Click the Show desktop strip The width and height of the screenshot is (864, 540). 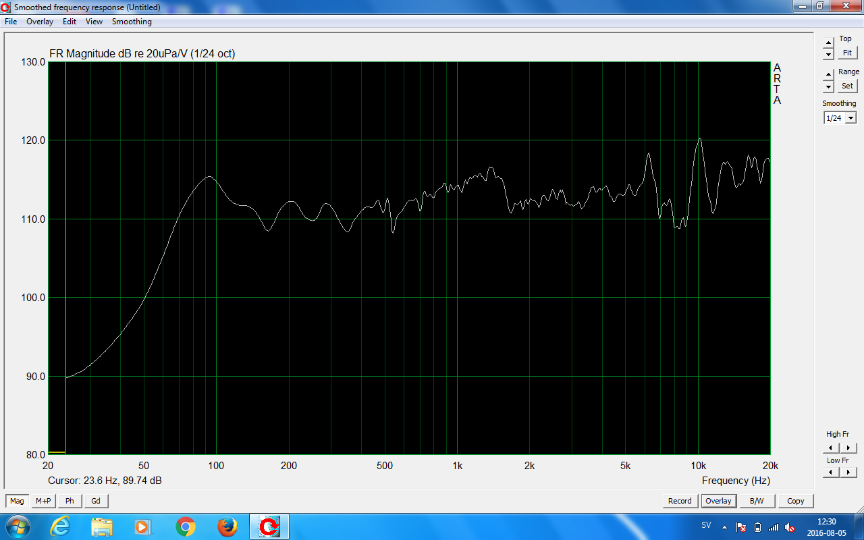point(859,526)
